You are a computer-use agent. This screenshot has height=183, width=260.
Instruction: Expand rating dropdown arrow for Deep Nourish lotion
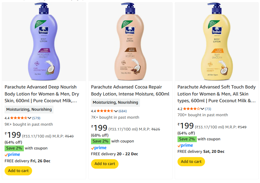(30, 118)
